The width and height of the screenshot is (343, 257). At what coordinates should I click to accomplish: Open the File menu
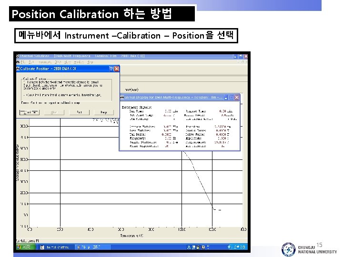pyautogui.click(x=23, y=62)
